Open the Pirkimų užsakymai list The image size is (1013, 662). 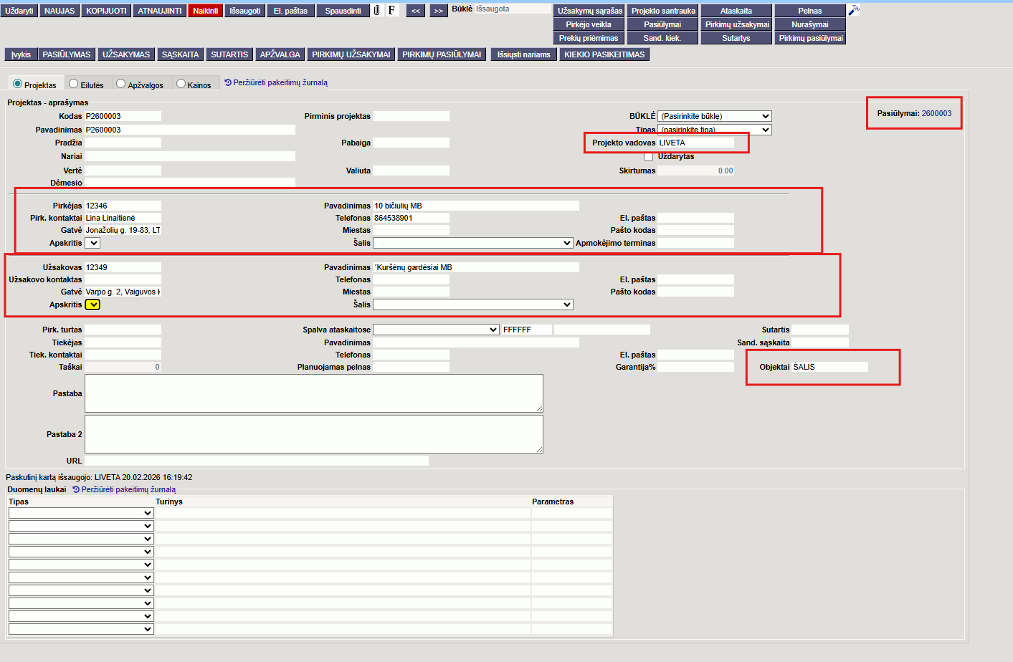click(x=736, y=24)
